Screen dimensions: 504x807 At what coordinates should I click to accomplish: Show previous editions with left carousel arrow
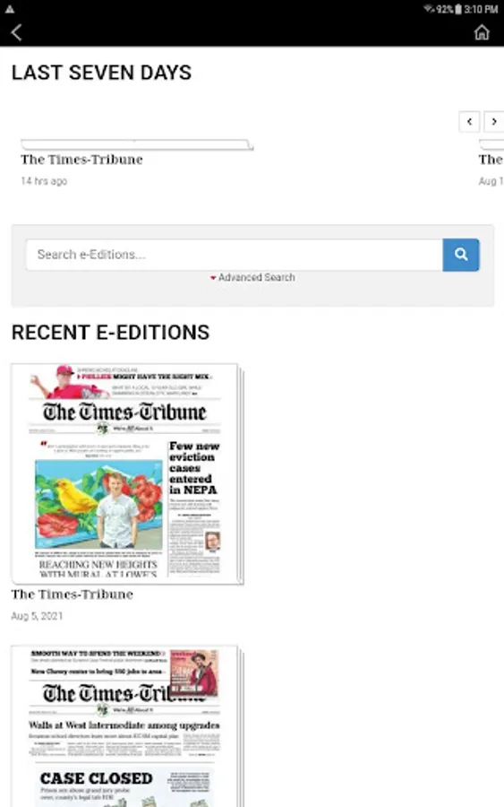pos(469,122)
